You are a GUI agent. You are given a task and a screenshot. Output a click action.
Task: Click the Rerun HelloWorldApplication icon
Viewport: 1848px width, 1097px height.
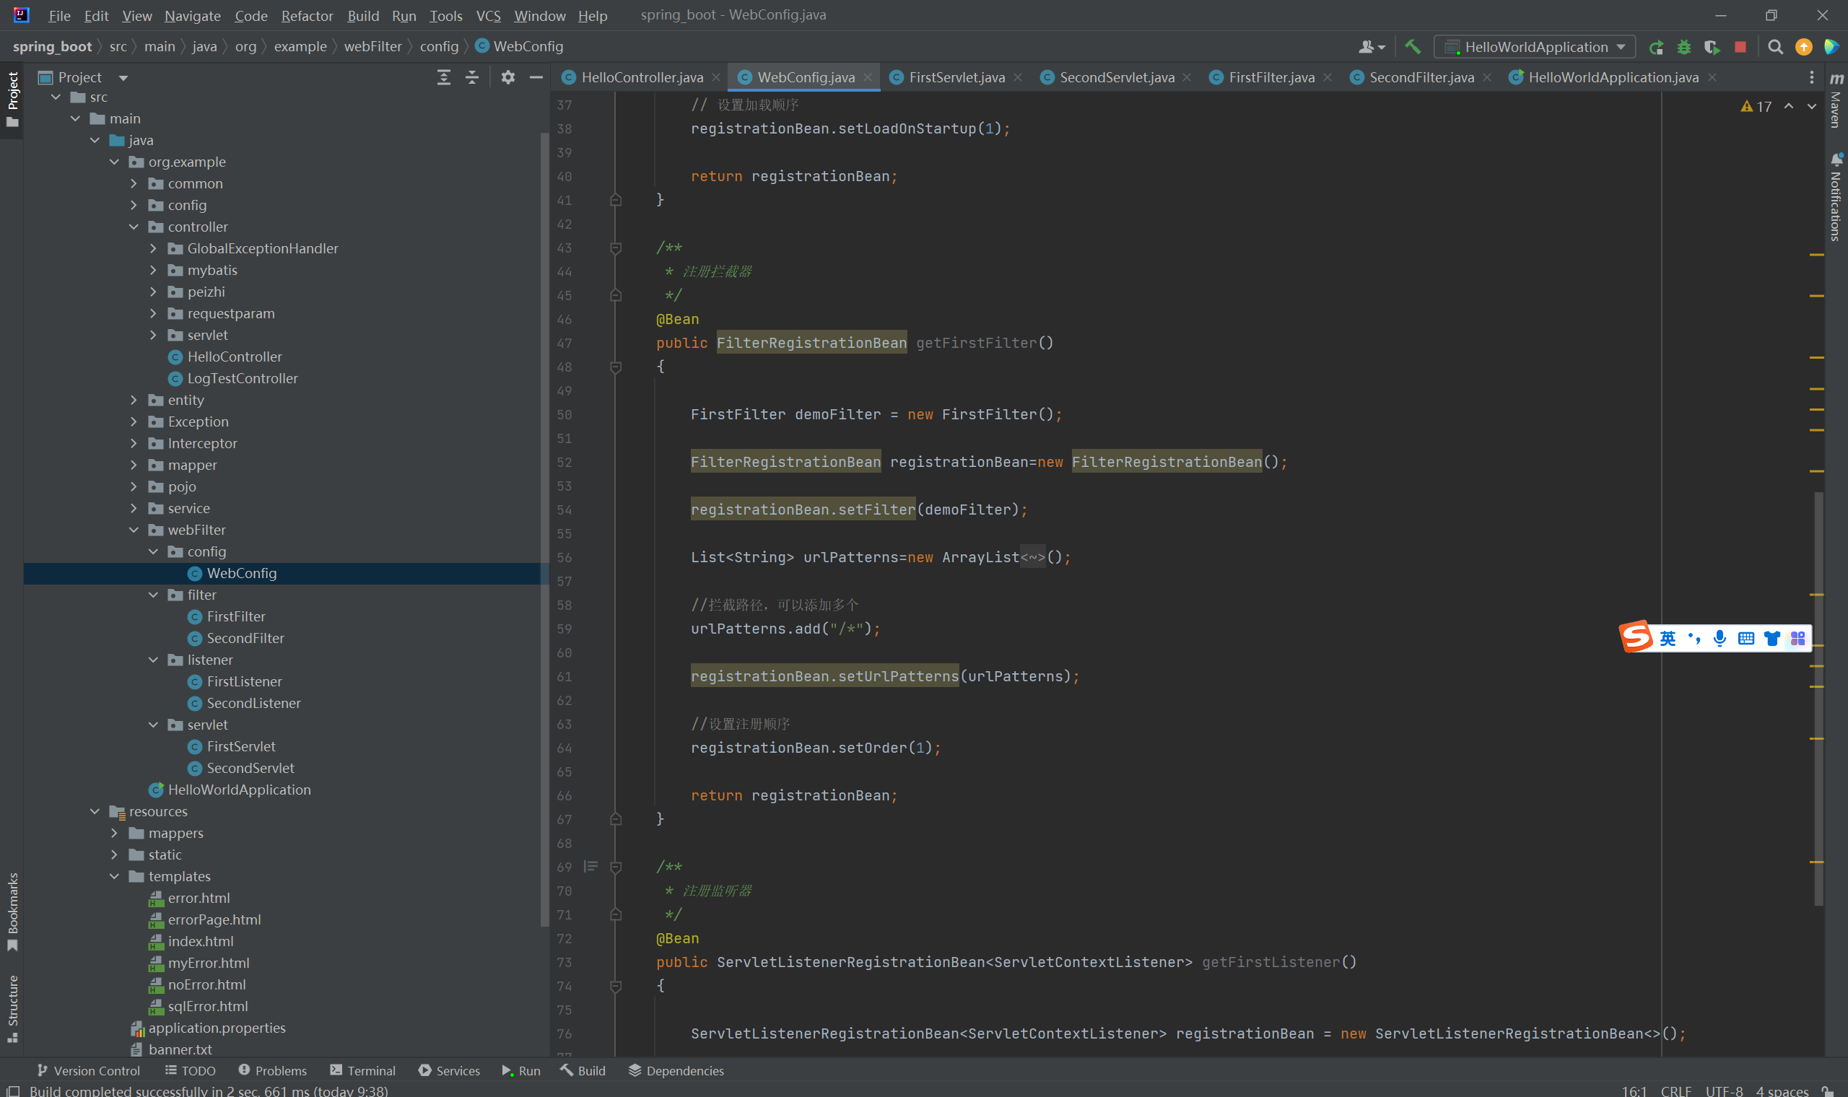point(1657,48)
